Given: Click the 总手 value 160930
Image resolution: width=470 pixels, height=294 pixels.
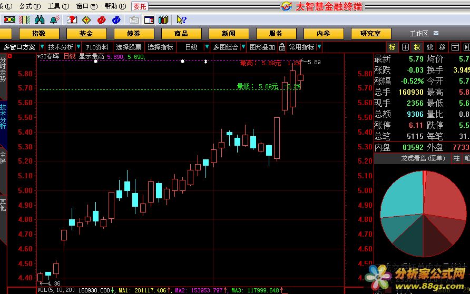Looking at the screenshot, I should (x=411, y=92).
